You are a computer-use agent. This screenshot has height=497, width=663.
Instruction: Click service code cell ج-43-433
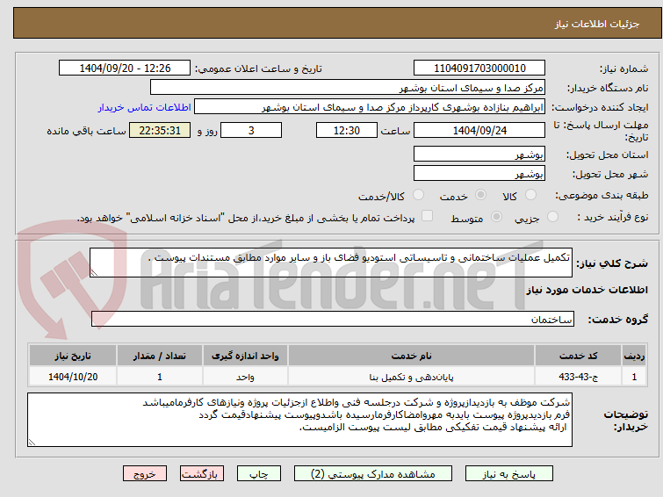[x=578, y=377]
